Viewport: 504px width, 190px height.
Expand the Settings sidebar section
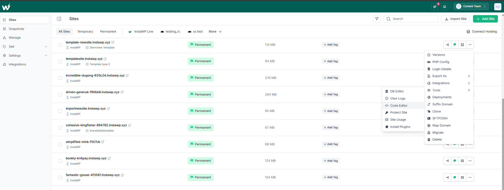tap(46, 56)
